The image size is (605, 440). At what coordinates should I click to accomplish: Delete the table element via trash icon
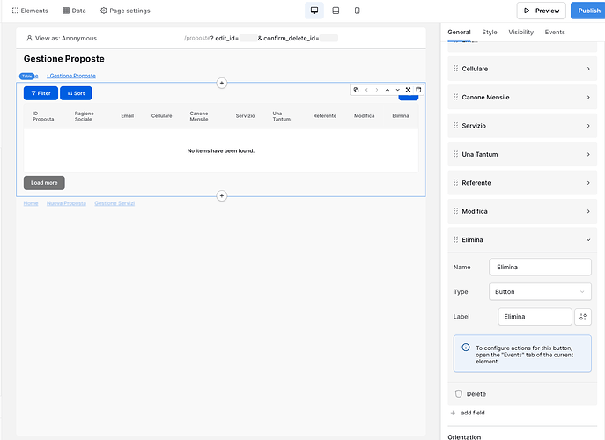pos(418,90)
